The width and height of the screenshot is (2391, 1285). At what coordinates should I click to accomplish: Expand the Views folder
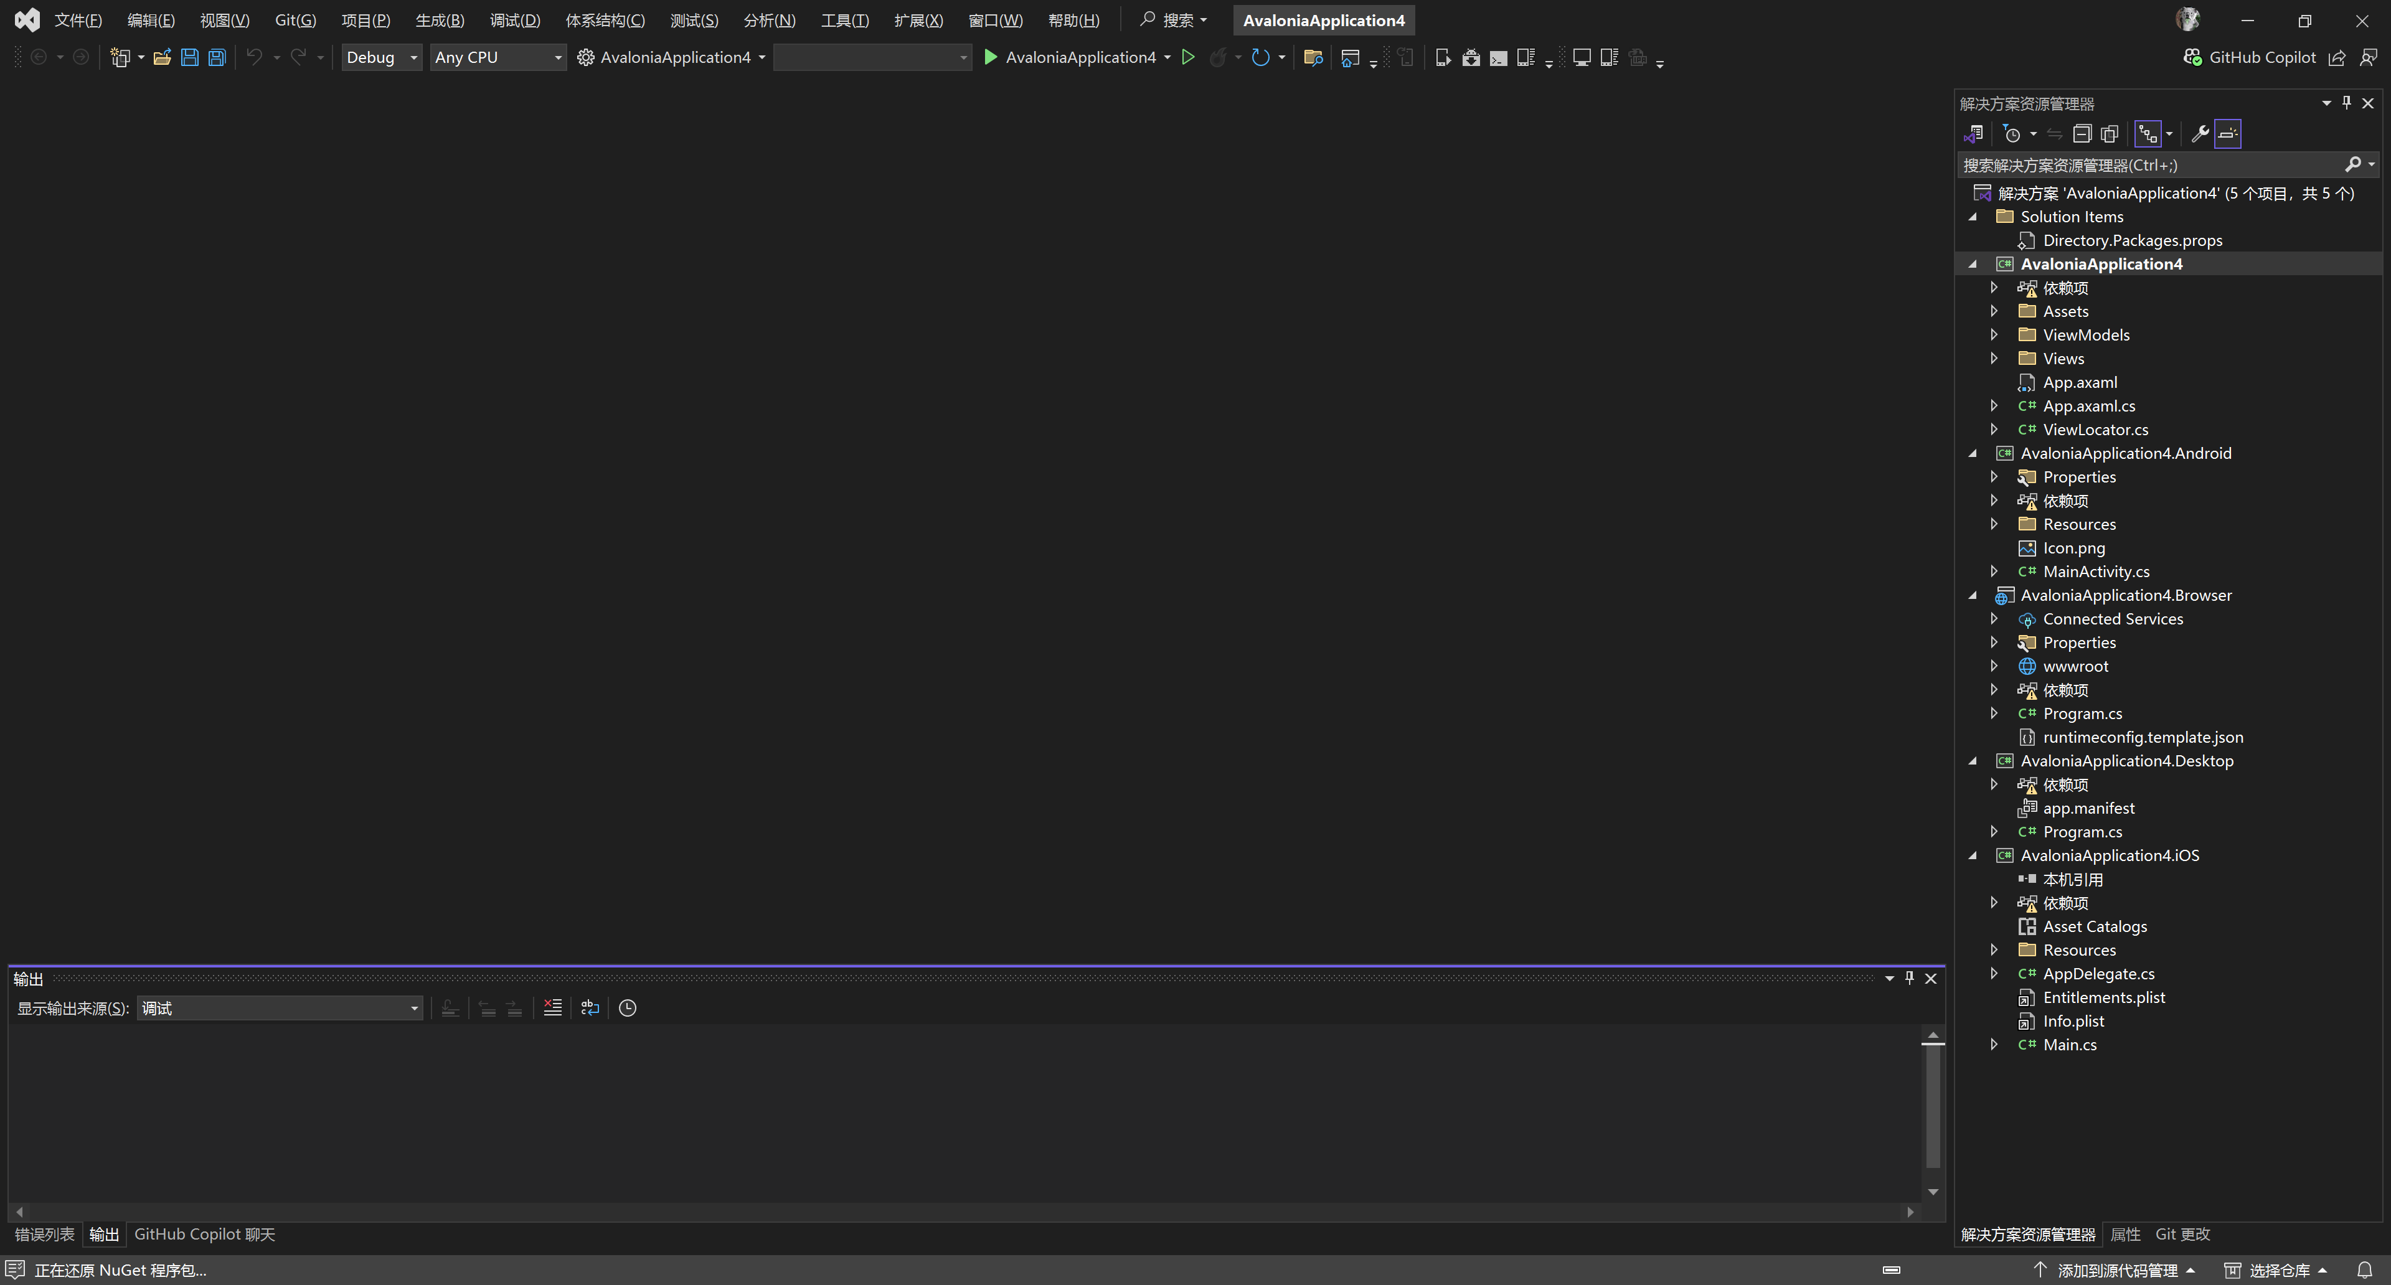click(x=1994, y=358)
